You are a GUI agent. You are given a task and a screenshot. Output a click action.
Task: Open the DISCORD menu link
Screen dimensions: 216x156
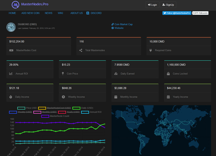coord(96,13)
